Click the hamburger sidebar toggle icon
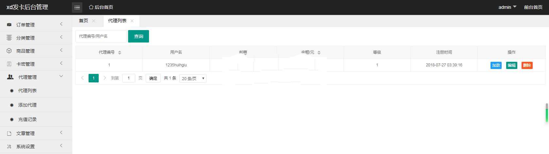This screenshot has height=154, width=549. point(77,7)
